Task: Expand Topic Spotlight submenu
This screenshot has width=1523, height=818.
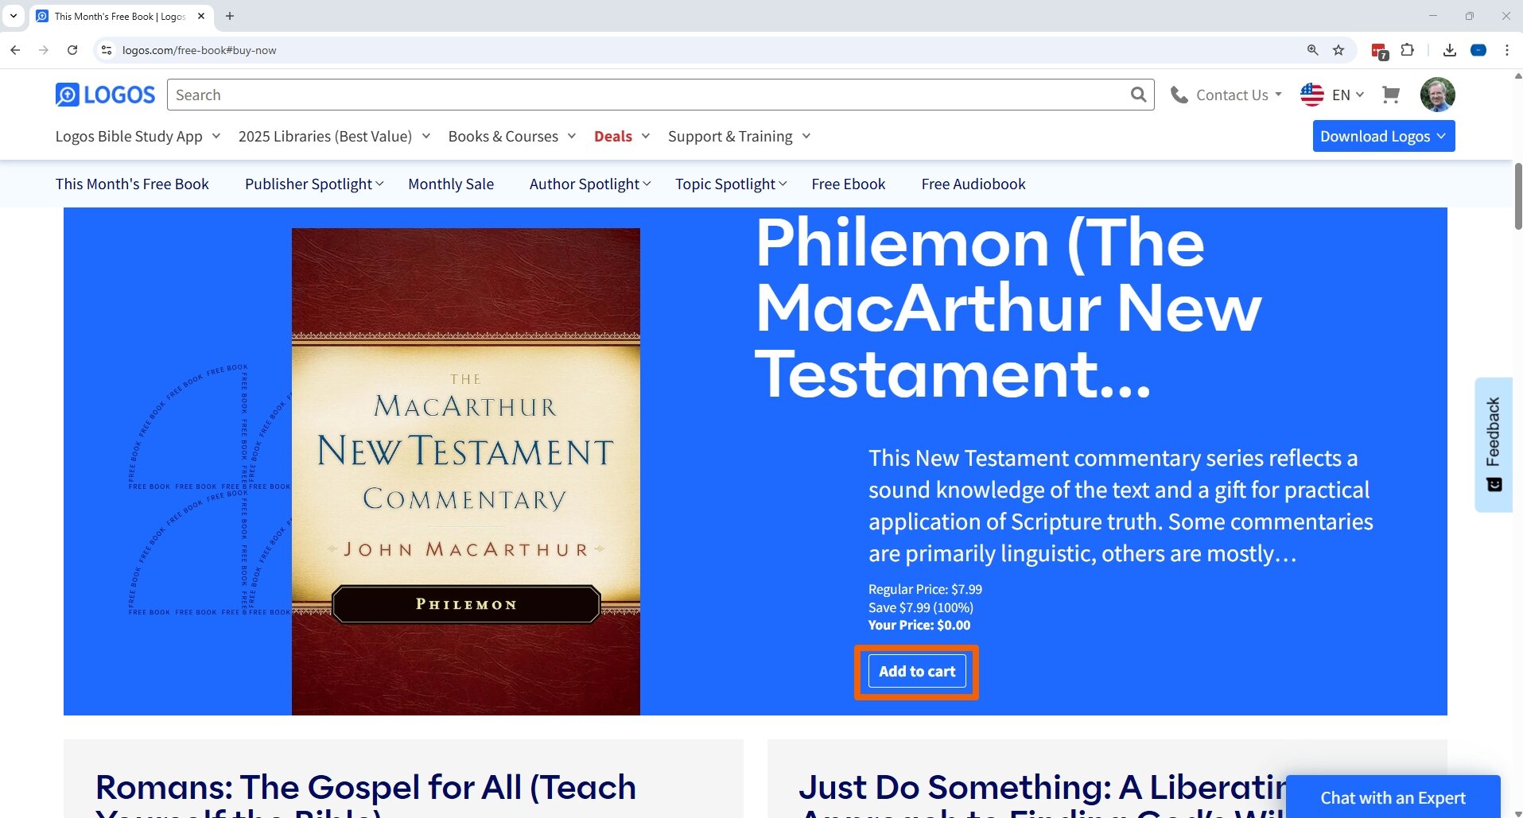Action: click(731, 184)
